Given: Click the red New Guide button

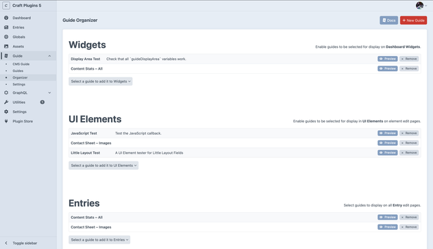Looking at the screenshot, I should pos(413,20).
